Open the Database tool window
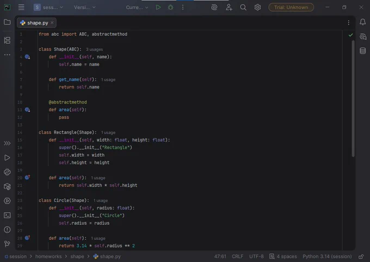370x262 pixels. point(363,51)
